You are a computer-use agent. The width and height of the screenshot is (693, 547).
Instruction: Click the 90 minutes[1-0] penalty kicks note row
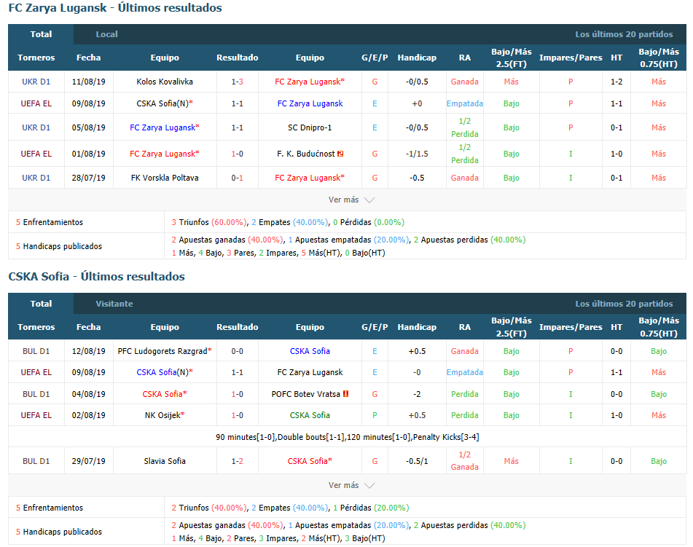point(347,437)
